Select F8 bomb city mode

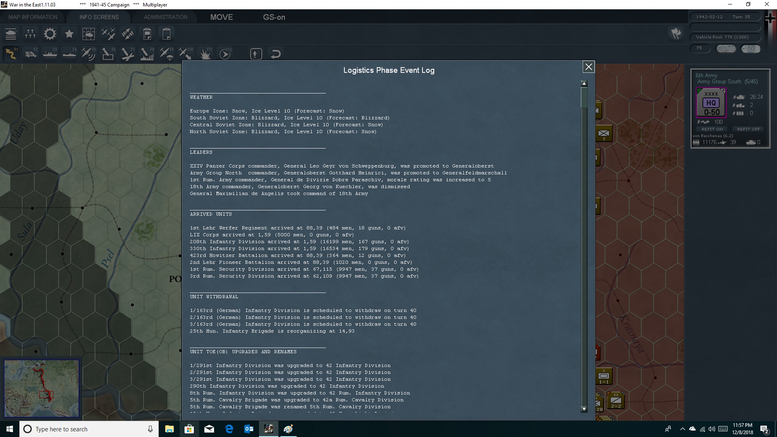pos(147,54)
